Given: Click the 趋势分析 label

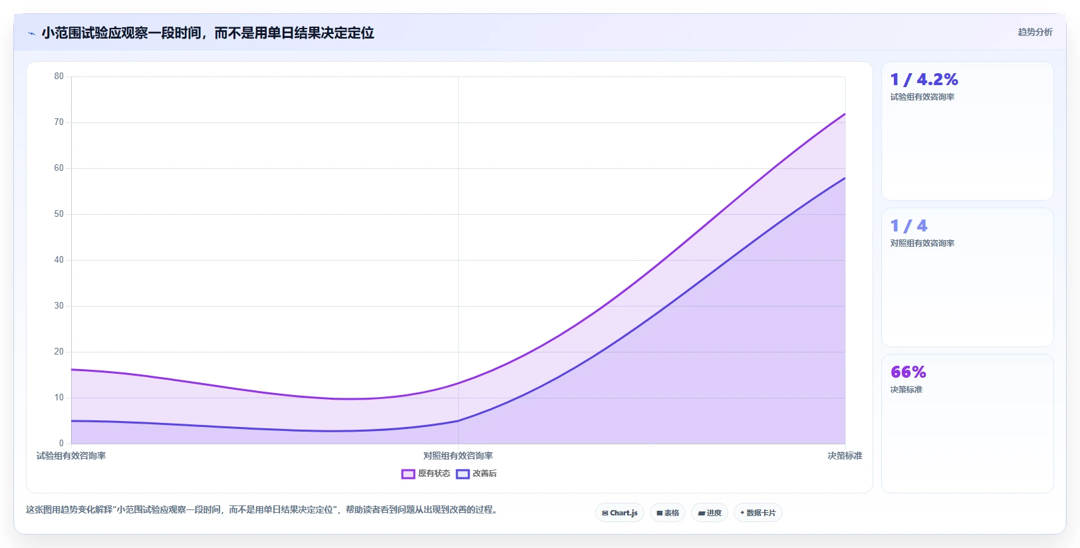Looking at the screenshot, I should (1035, 32).
